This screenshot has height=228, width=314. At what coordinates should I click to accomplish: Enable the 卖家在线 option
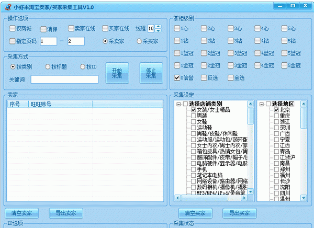pos(71,28)
